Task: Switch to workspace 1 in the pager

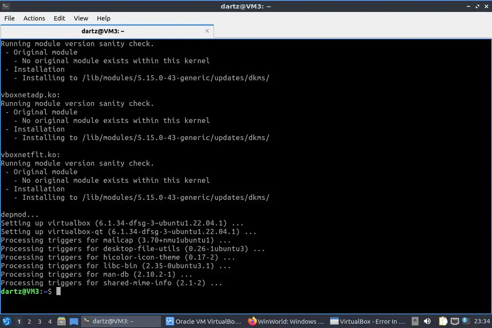Action: coord(19,322)
